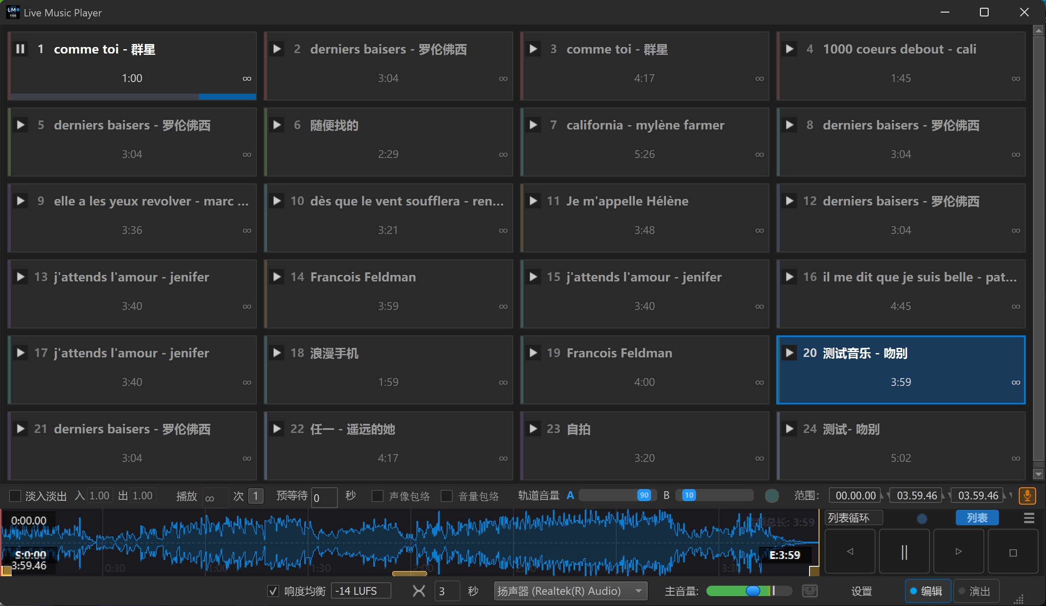Select track 12 derniers baisers card

901,218
